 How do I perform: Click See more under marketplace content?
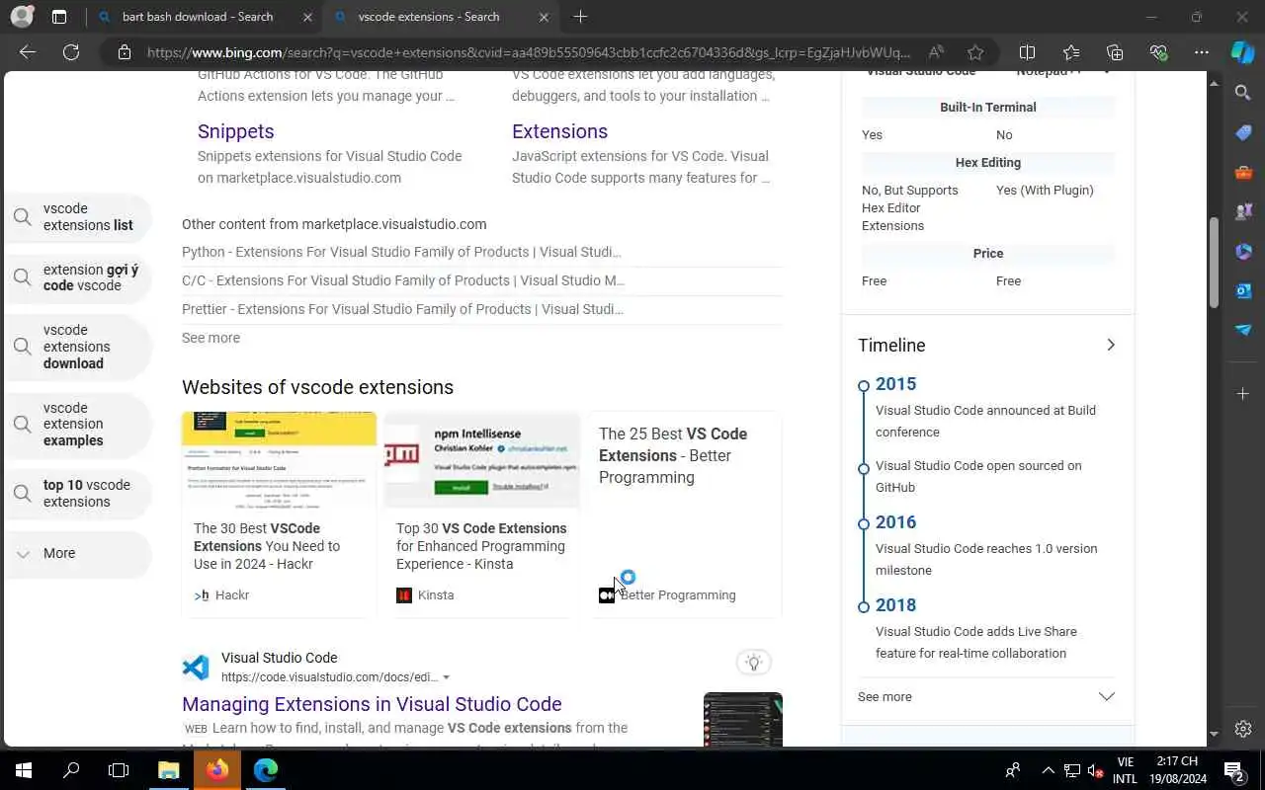pos(211,338)
